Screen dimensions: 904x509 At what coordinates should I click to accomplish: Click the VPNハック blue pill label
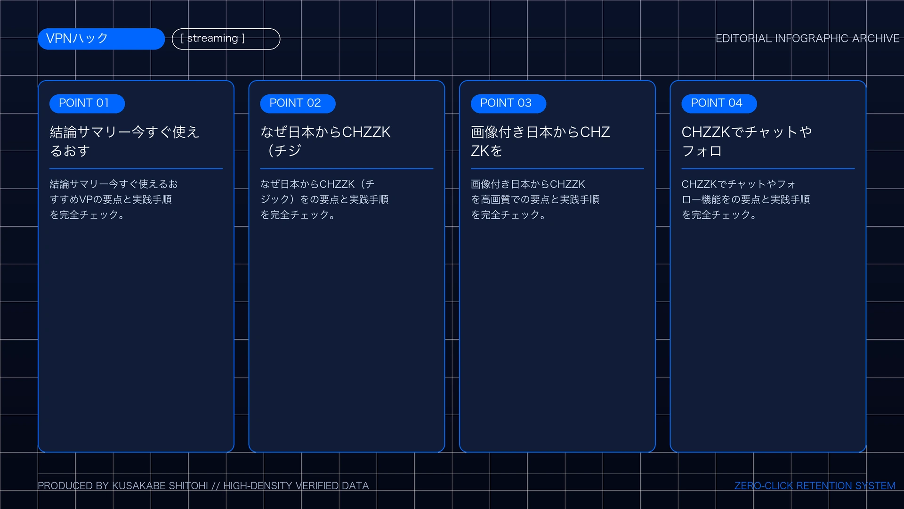101,39
